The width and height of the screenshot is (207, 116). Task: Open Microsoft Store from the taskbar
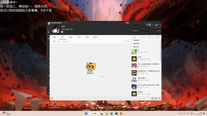(116, 113)
